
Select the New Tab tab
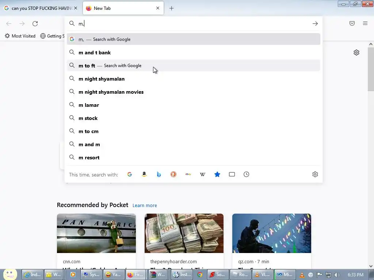[x=123, y=8]
